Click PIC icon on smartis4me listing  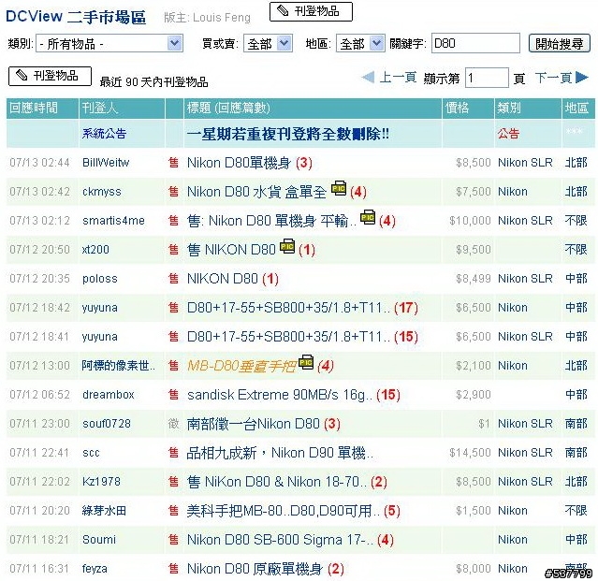tap(368, 217)
